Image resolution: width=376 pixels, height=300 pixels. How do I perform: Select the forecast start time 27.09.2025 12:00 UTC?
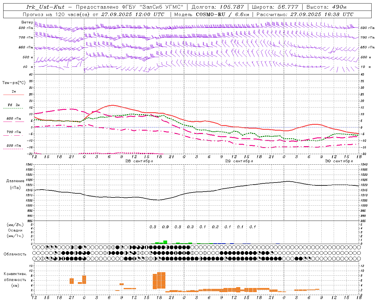click(x=132, y=14)
